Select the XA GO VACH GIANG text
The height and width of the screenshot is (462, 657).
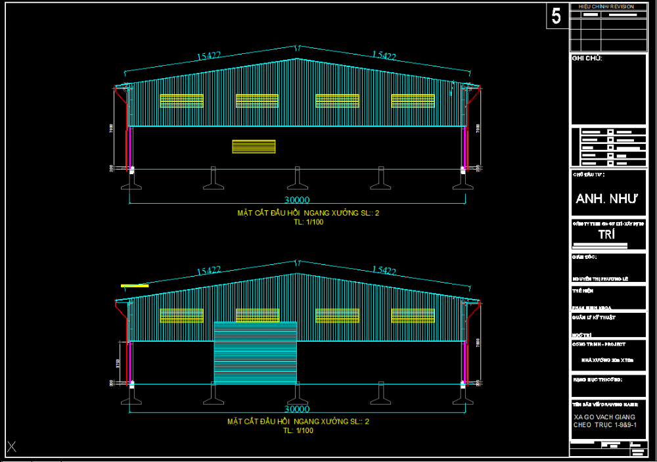pyautogui.click(x=604, y=417)
